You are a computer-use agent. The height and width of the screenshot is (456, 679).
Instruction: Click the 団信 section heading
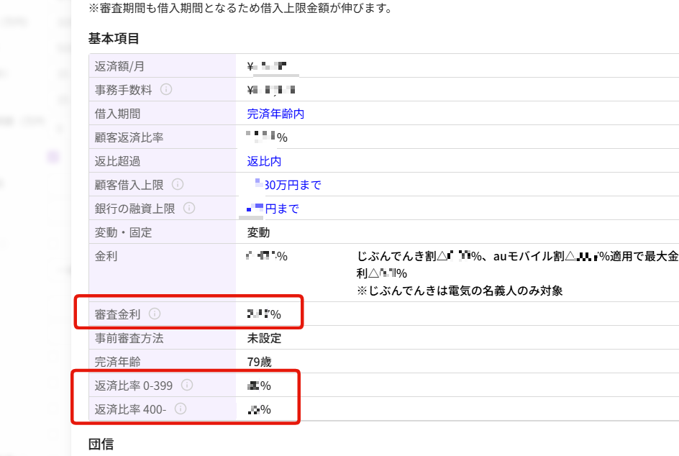tap(101, 444)
